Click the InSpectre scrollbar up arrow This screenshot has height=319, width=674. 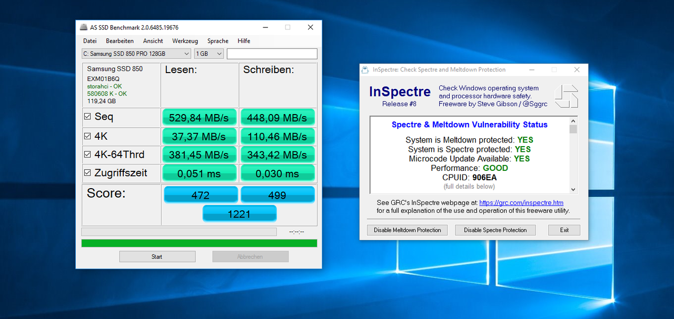(x=573, y=121)
